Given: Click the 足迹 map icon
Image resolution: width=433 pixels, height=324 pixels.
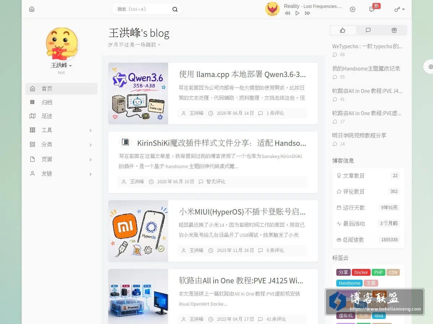Looking at the screenshot, I should (32, 116).
